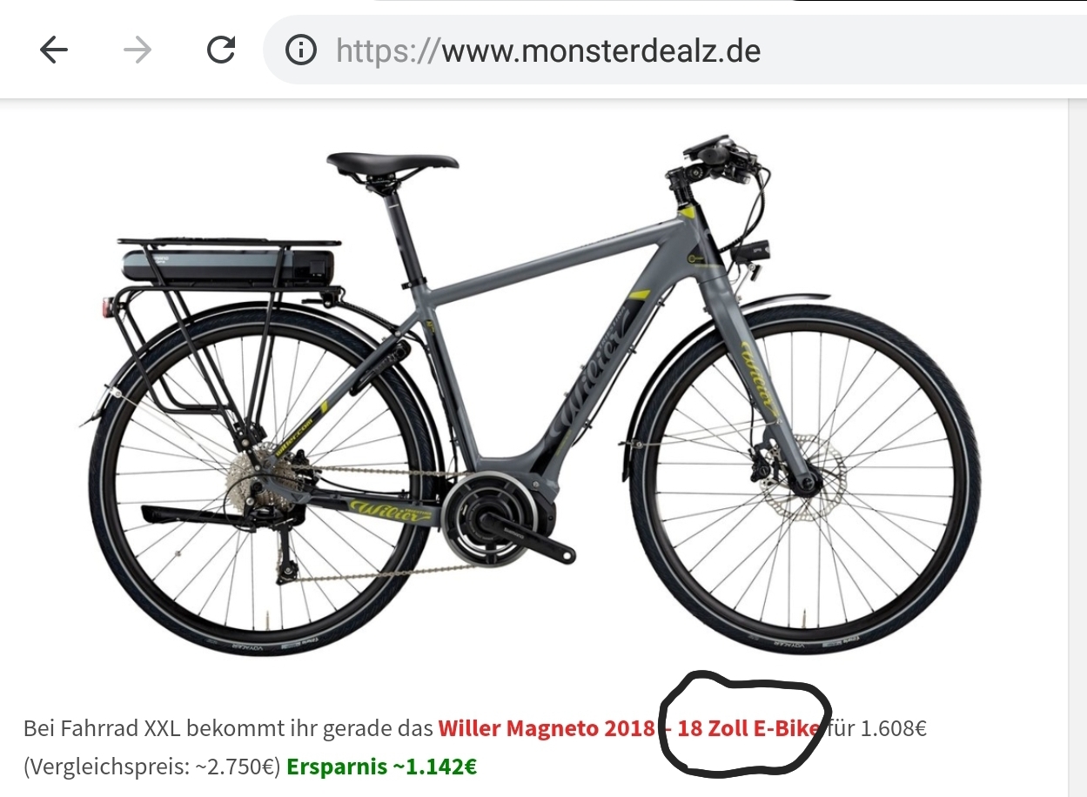Click the front wheel disc brake rotor
This screenshot has height=797, width=1087.
tap(803, 477)
